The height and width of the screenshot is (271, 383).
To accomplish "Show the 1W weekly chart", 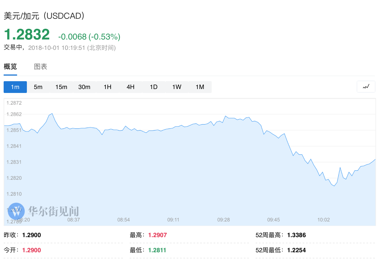I will 177,87.
